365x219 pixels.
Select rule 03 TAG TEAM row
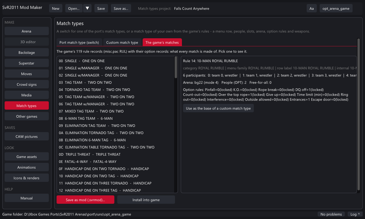(x=116, y=82)
